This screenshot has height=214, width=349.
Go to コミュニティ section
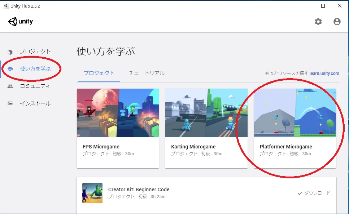click(x=35, y=86)
